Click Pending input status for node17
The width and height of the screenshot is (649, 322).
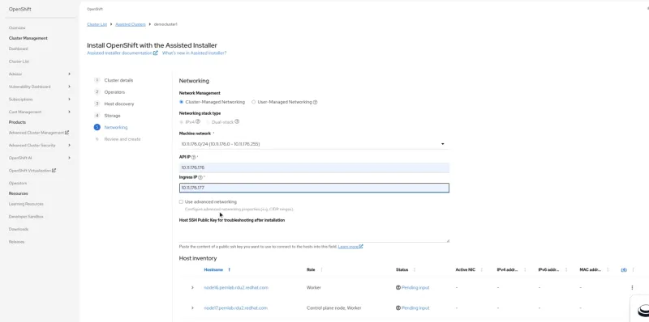click(415, 308)
